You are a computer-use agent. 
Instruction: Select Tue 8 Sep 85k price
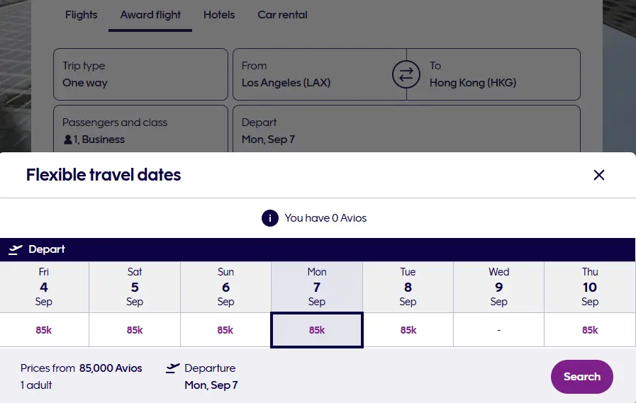[408, 330]
